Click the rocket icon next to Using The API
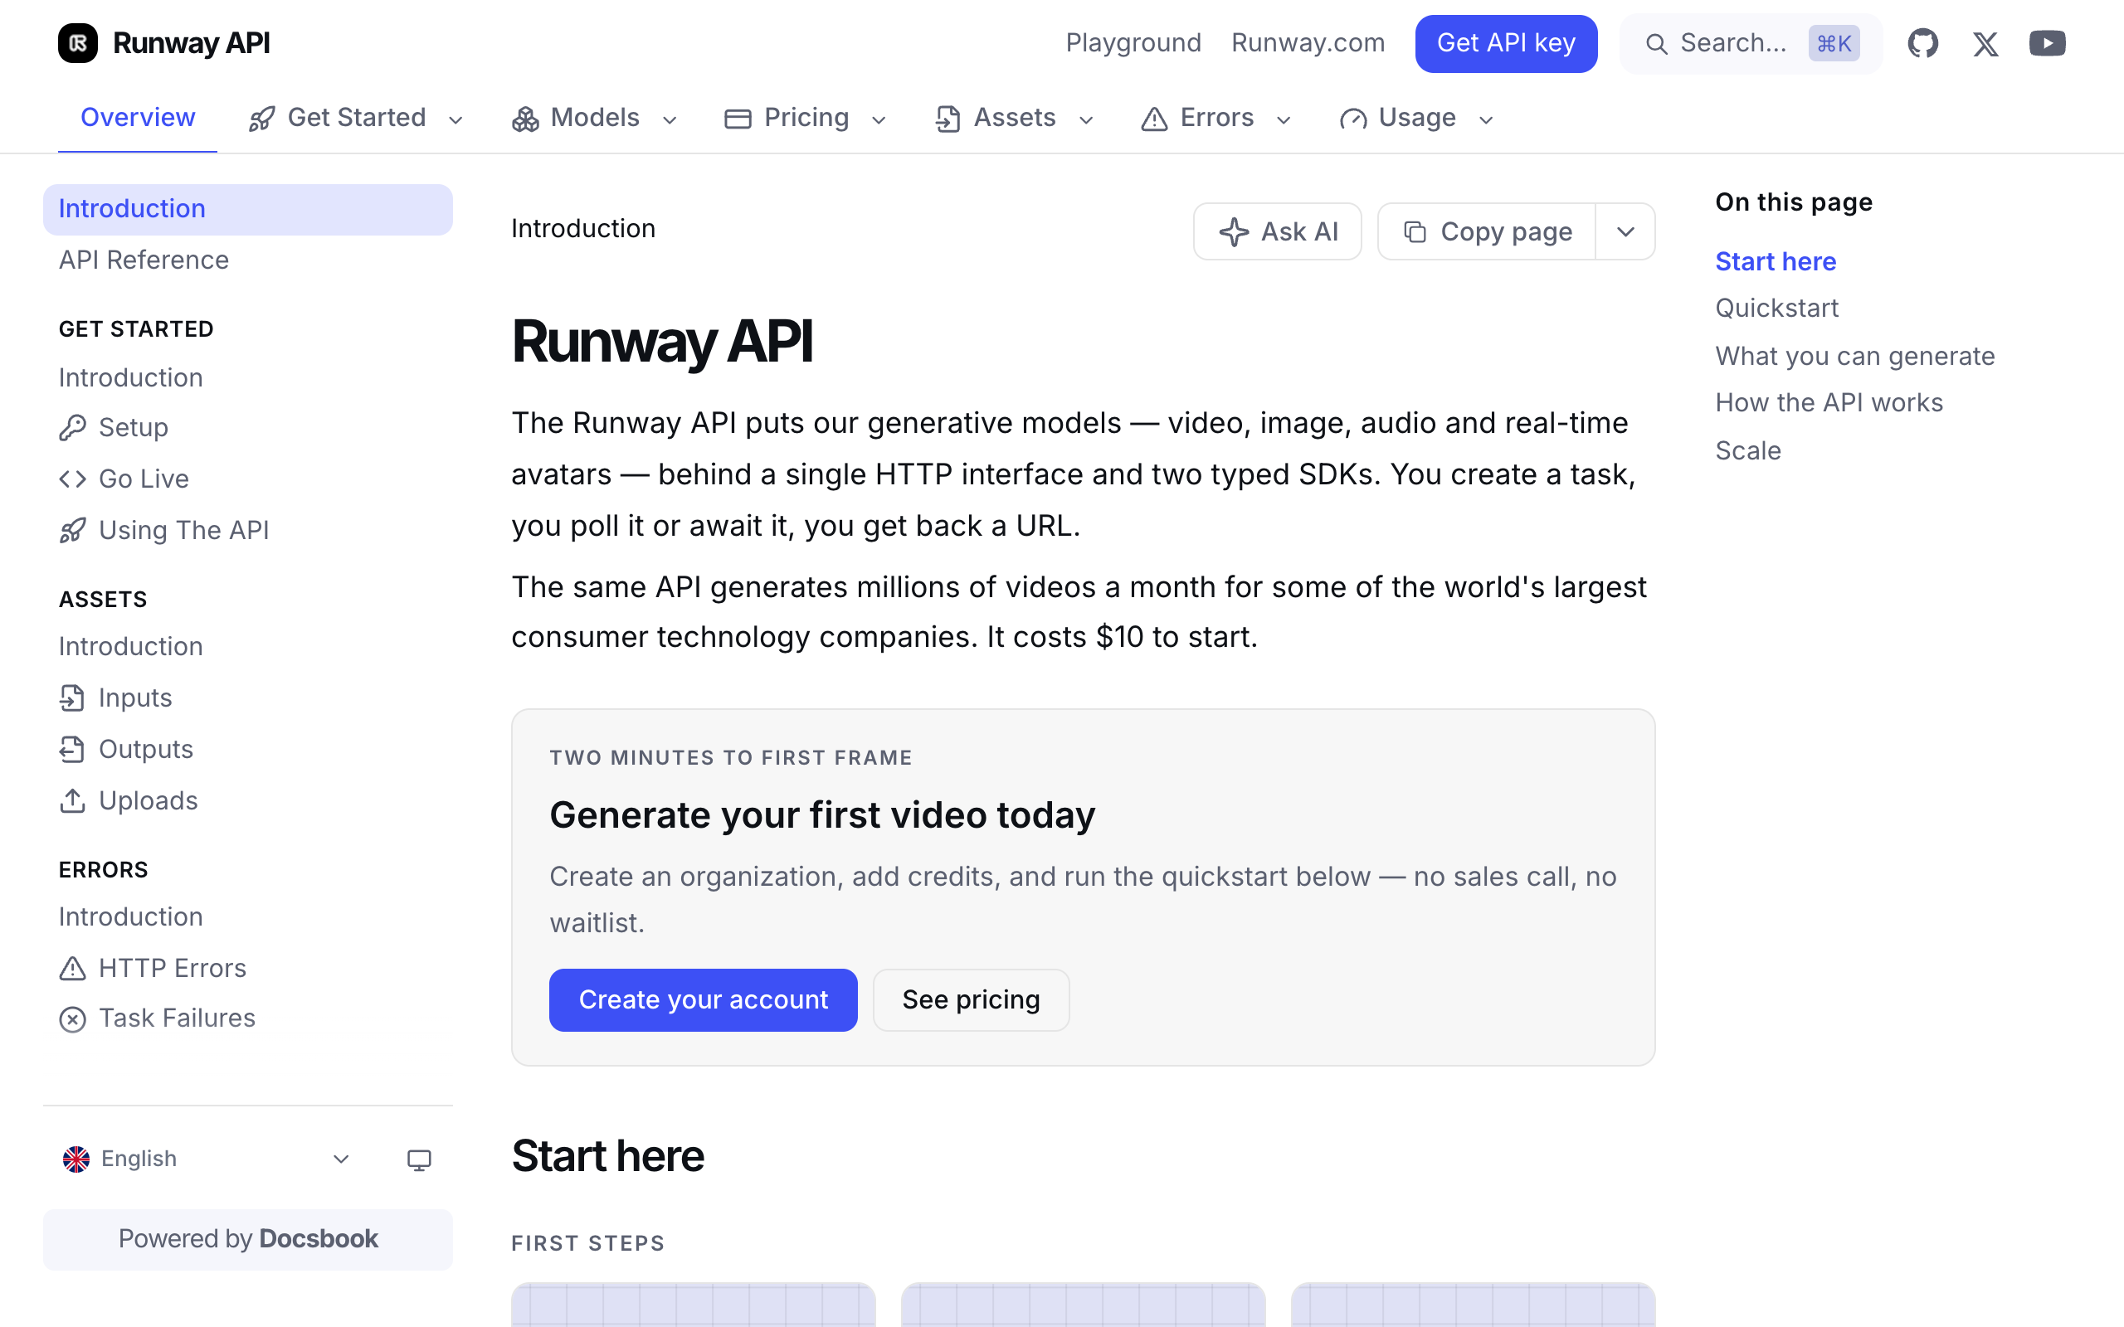This screenshot has width=2124, height=1327. point(72,530)
